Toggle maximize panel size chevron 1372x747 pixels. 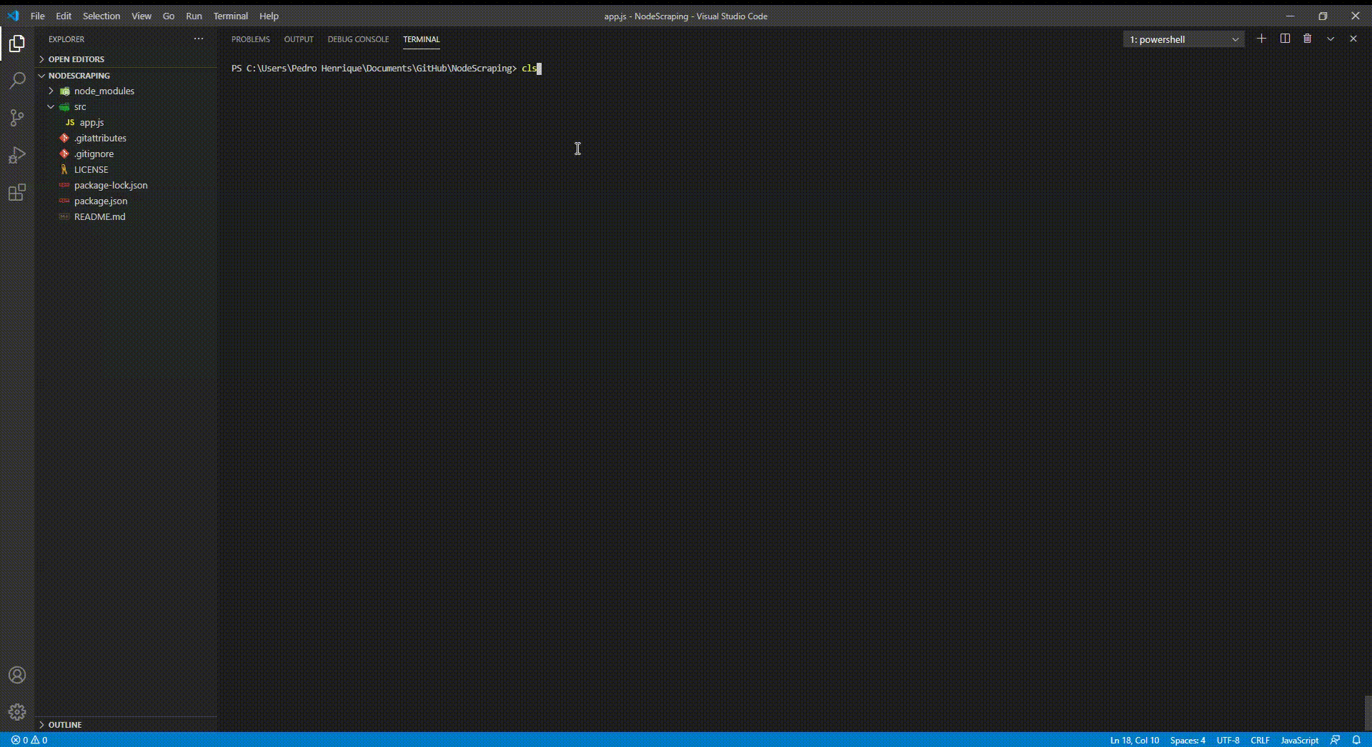(1331, 39)
